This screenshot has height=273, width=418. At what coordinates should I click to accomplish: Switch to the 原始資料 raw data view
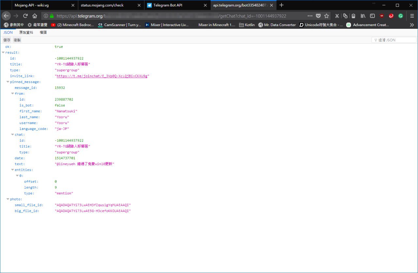(x=26, y=32)
